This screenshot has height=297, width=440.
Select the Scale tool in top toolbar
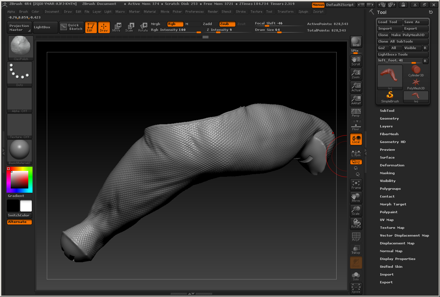point(129,27)
